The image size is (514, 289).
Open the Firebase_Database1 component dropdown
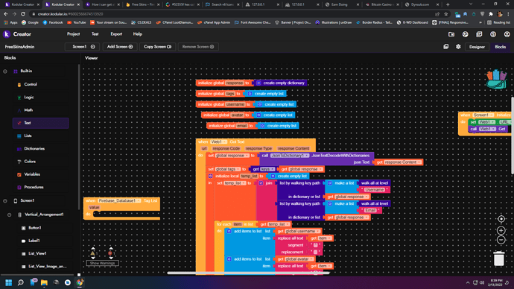coord(119,200)
